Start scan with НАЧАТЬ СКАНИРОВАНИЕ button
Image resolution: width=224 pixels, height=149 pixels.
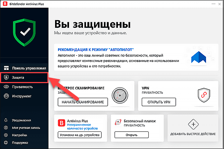click(83, 102)
